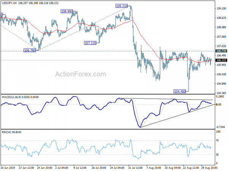Click the 107.020 price axis value
Image resolution: width=228 pixels, height=171 pixels.
[x=221, y=46]
